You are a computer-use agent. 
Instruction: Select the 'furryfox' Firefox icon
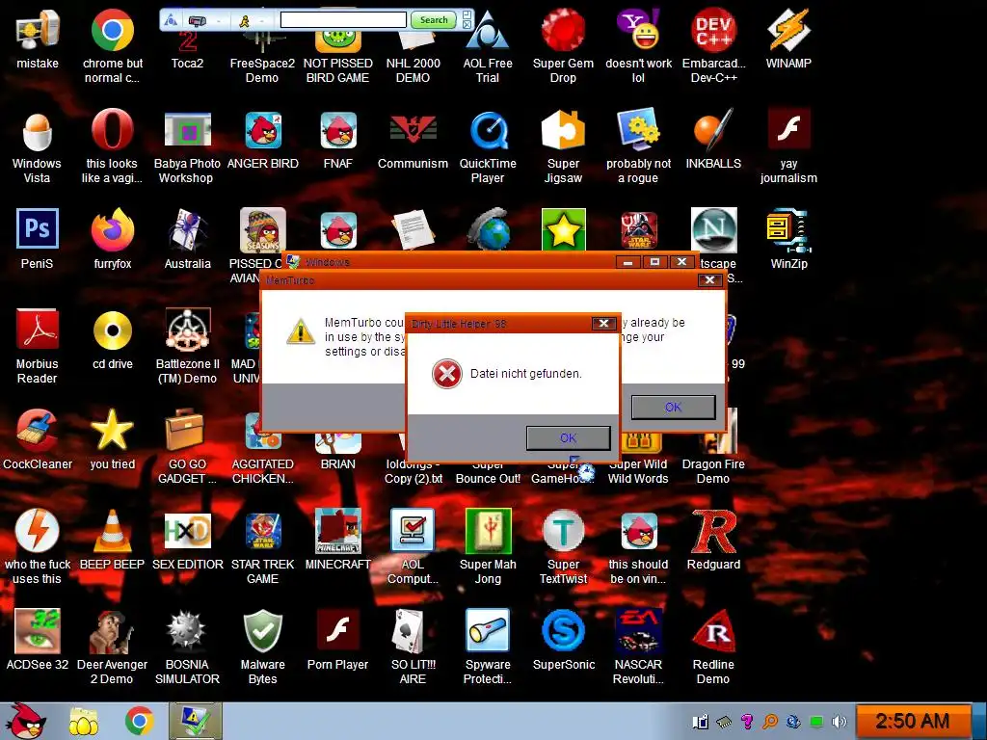coord(112,238)
